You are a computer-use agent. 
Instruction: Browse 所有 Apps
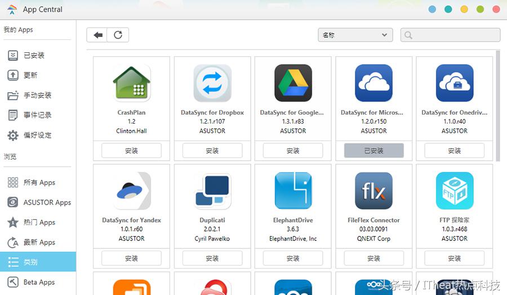coord(38,183)
